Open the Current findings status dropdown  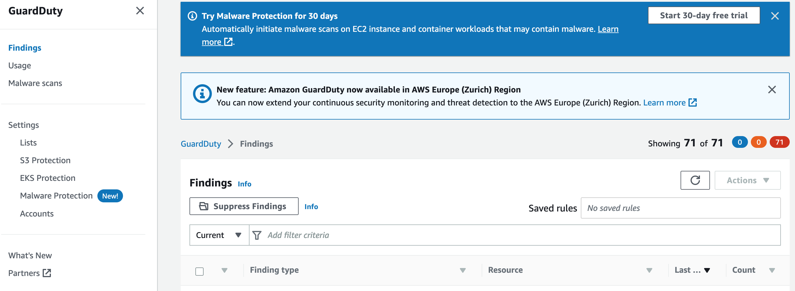point(219,235)
